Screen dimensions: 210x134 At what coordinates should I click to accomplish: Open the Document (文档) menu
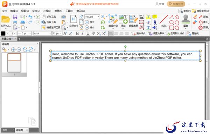(x=36, y=11)
